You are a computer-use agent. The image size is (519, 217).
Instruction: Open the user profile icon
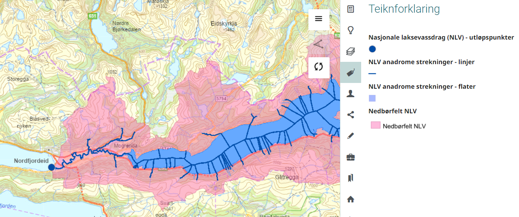[x=350, y=93]
